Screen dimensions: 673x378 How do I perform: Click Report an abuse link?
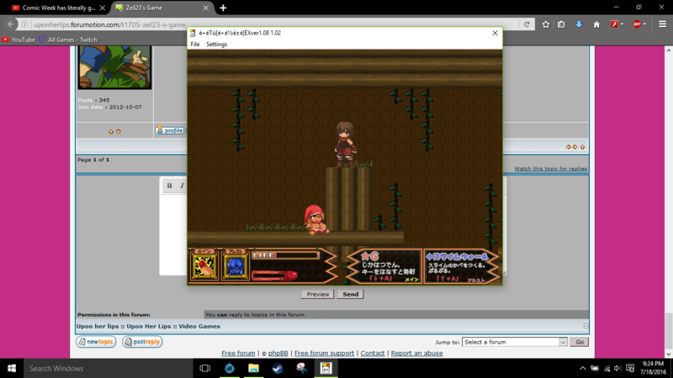pos(416,353)
